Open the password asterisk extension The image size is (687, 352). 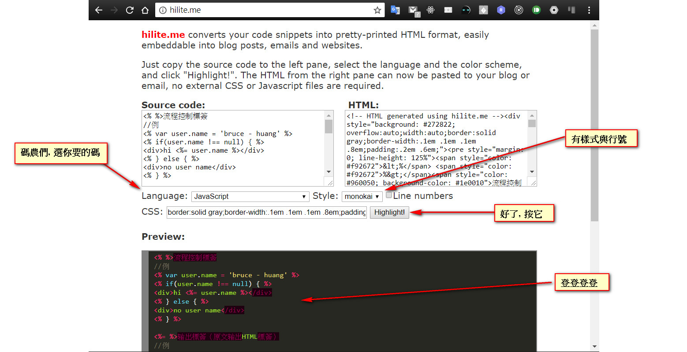pyautogui.click(x=448, y=10)
